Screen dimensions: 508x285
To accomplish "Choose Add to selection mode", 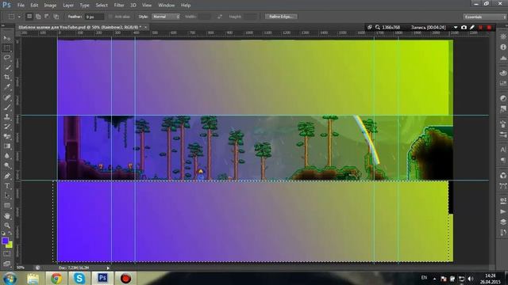I will (x=38, y=17).
